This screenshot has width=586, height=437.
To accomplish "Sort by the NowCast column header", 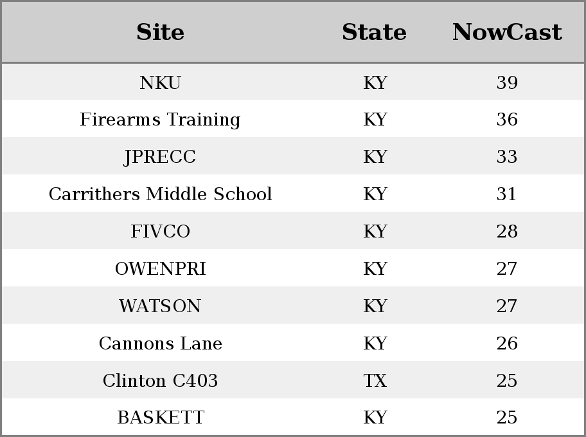I will point(507,32).
